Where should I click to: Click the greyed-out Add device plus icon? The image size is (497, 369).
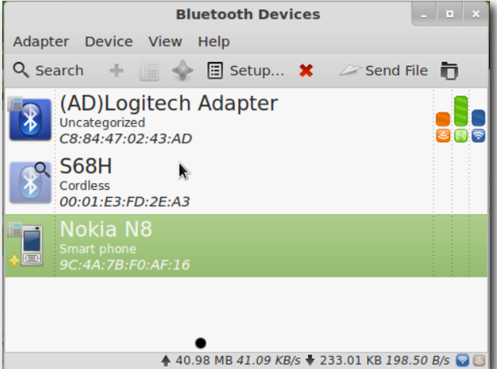tap(116, 71)
